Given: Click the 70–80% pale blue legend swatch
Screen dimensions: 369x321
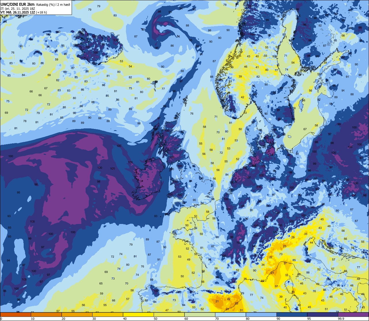Looking at the screenshot, I should (230, 315).
